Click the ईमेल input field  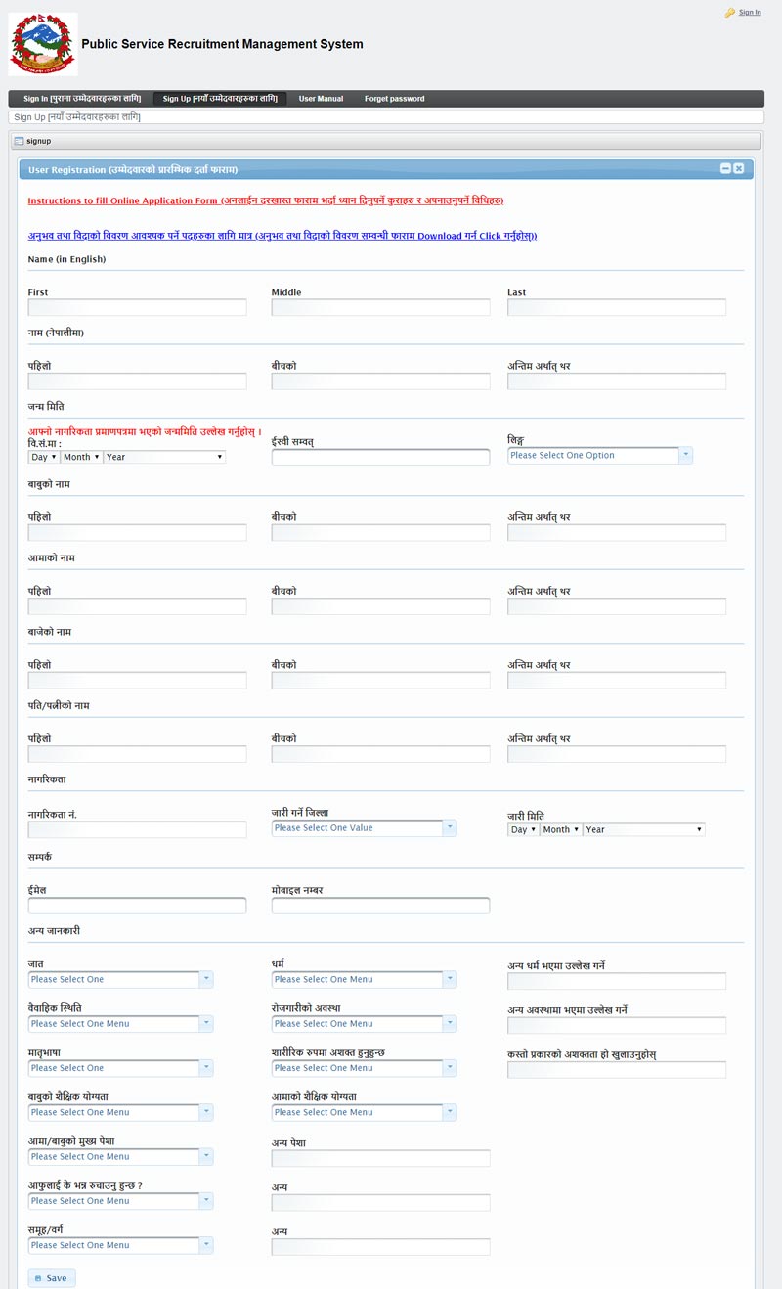tap(138, 906)
